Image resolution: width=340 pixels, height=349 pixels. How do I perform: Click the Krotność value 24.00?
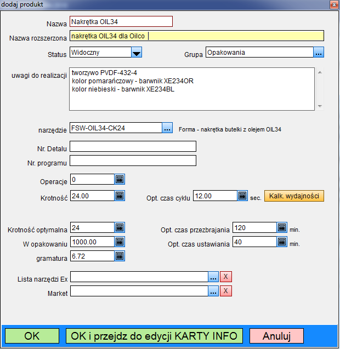tap(92, 196)
